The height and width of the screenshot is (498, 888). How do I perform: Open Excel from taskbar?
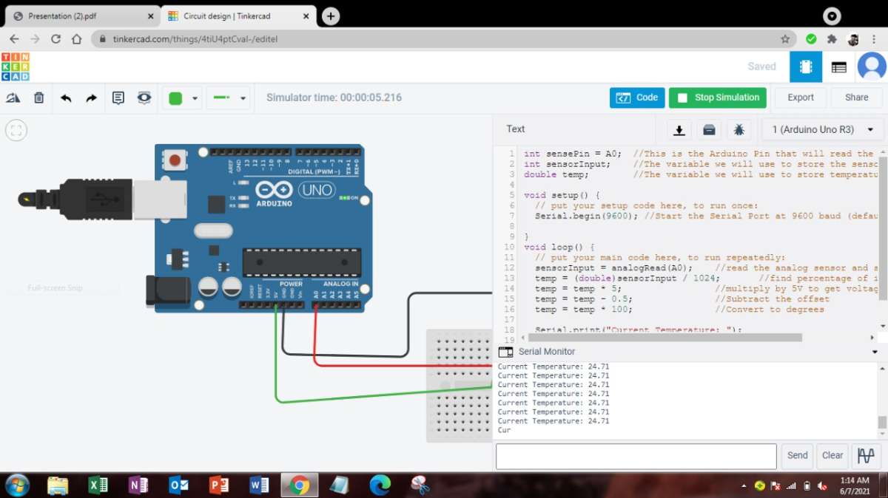[x=98, y=485]
